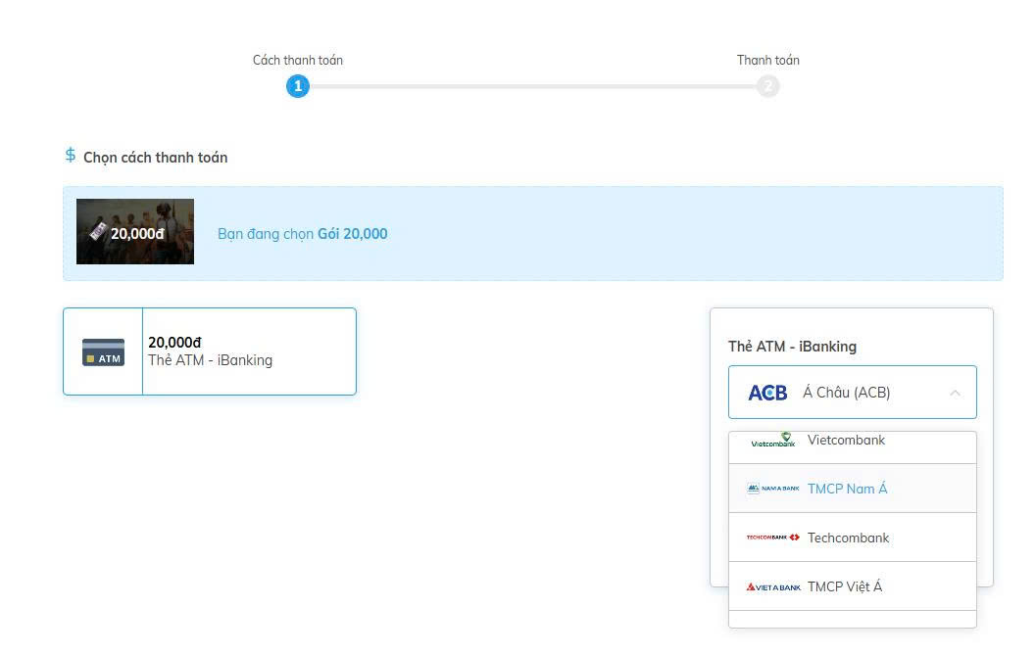This screenshot has height=655, width=1035.
Task: Click the Nam A Bank logo
Action: pos(772,489)
